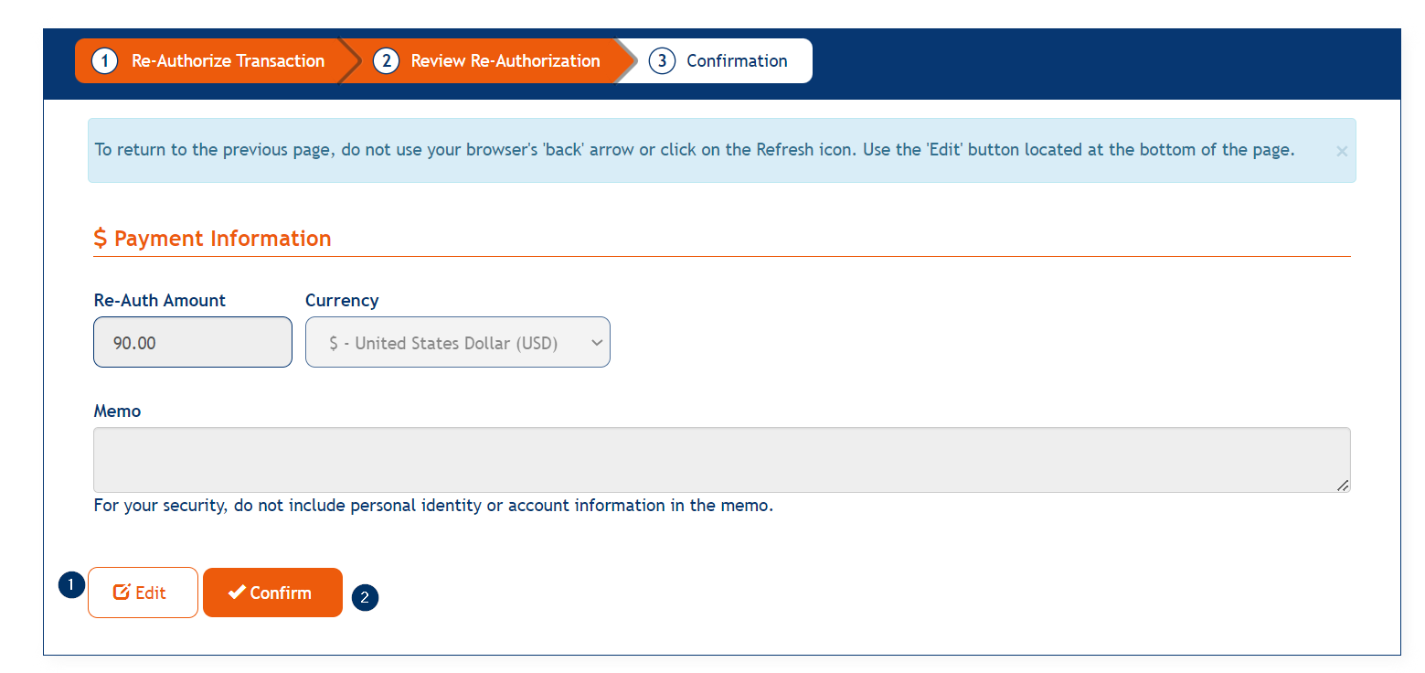1425x673 pixels.
Task: Click the chevron arrow in the Currency selector
Action: 597,343
